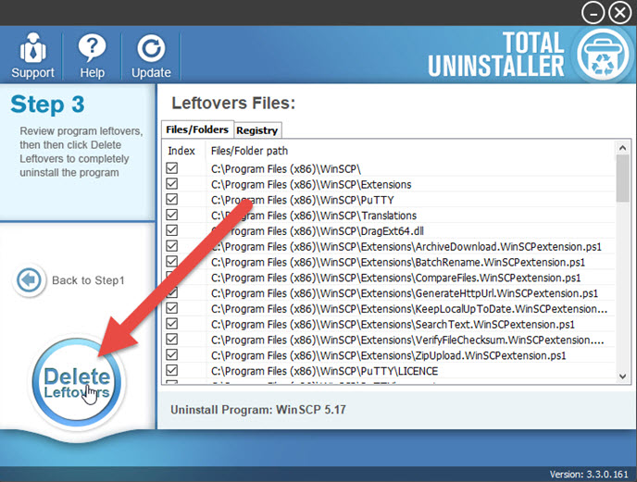Uncheck the SearchText.WinSCPextension.ps1 checkbox

[x=172, y=324]
